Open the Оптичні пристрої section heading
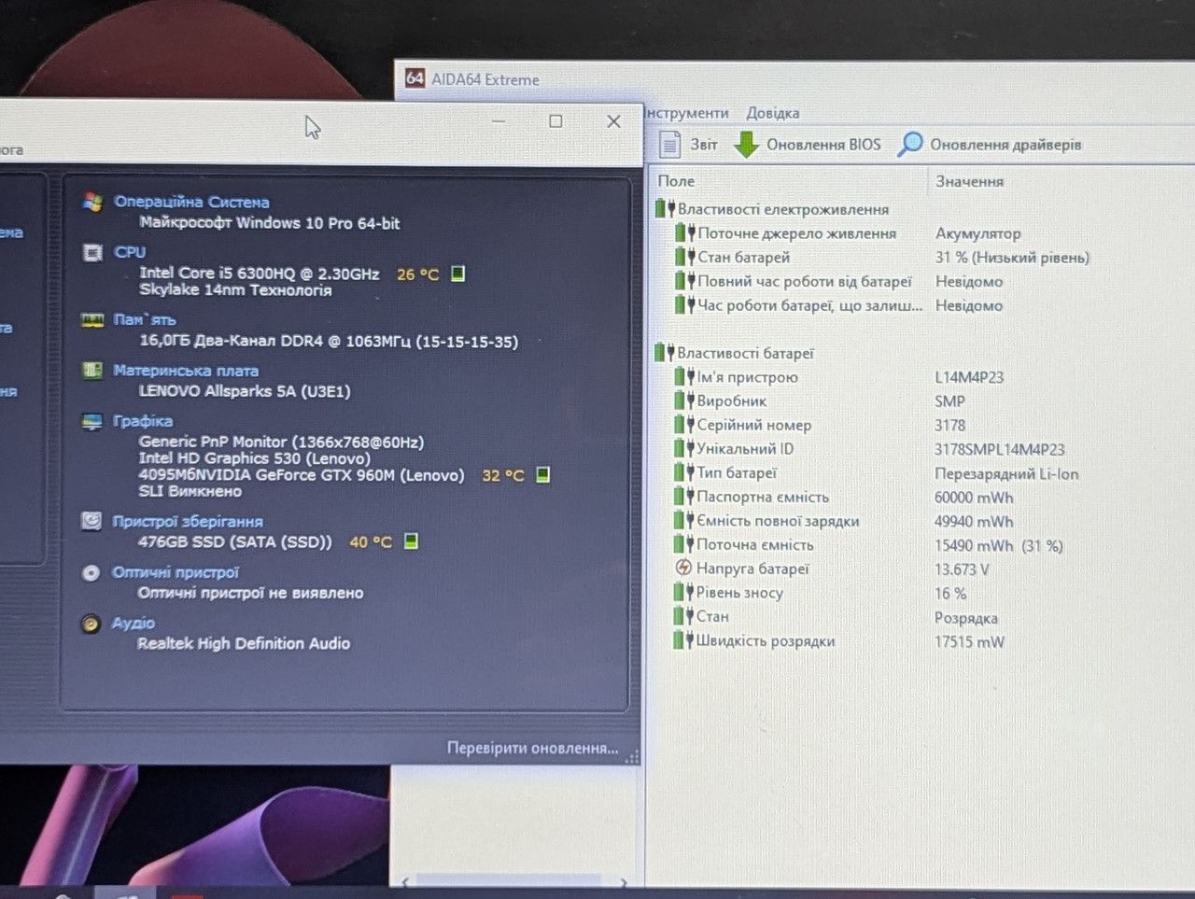This screenshot has width=1195, height=899. 176,572
